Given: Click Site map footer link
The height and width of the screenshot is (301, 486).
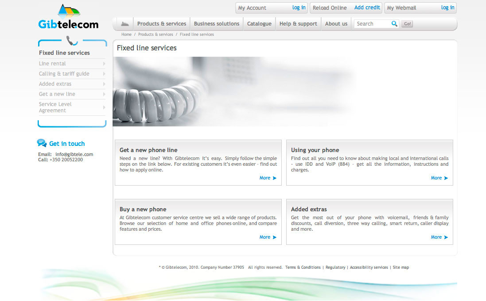Looking at the screenshot, I should [x=401, y=267].
